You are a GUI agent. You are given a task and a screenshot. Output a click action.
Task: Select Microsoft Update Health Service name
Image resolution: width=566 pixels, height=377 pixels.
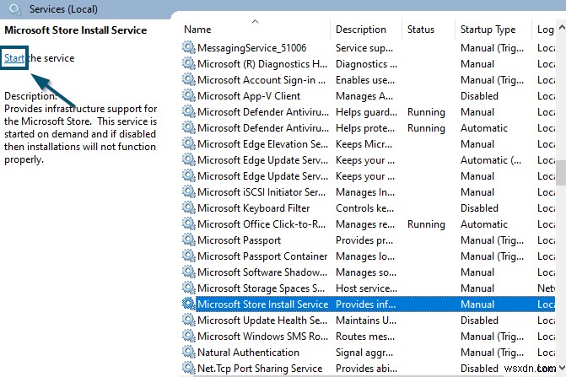pyautogui.click(x=262, y=320)
